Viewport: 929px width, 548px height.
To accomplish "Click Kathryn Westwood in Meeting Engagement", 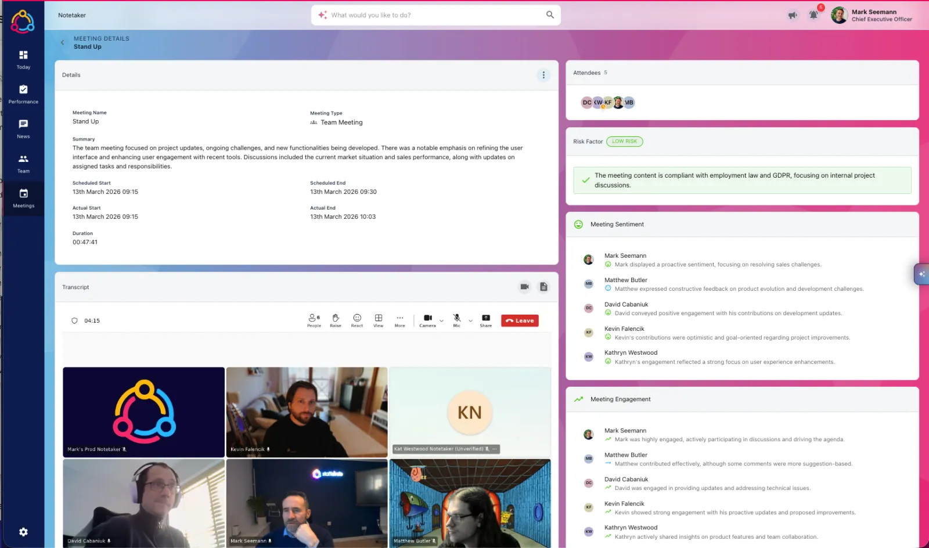I will (x=631, y=528).
